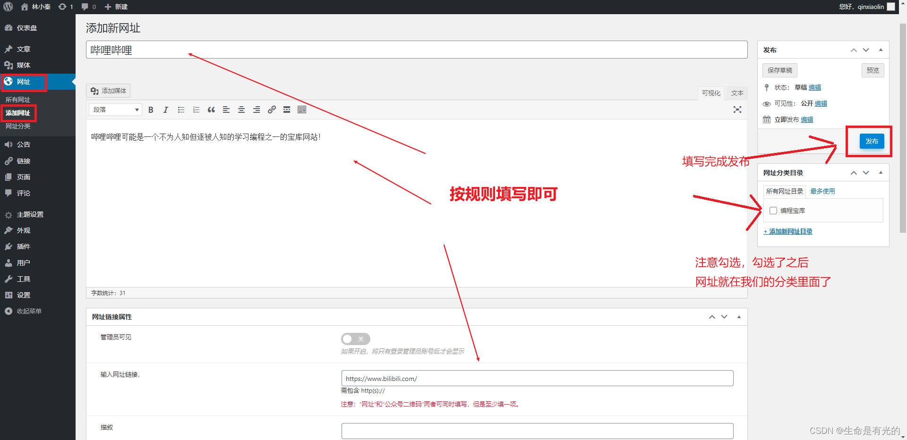
Task: Click the 预览 preview button
Action: [873, 70]
